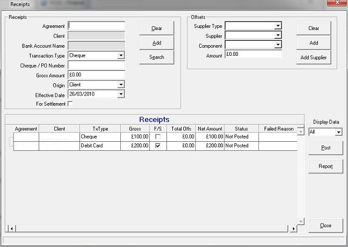The image size is (348, 247).
Task: Open the Display Data dropdown
Action: (338, 132)
